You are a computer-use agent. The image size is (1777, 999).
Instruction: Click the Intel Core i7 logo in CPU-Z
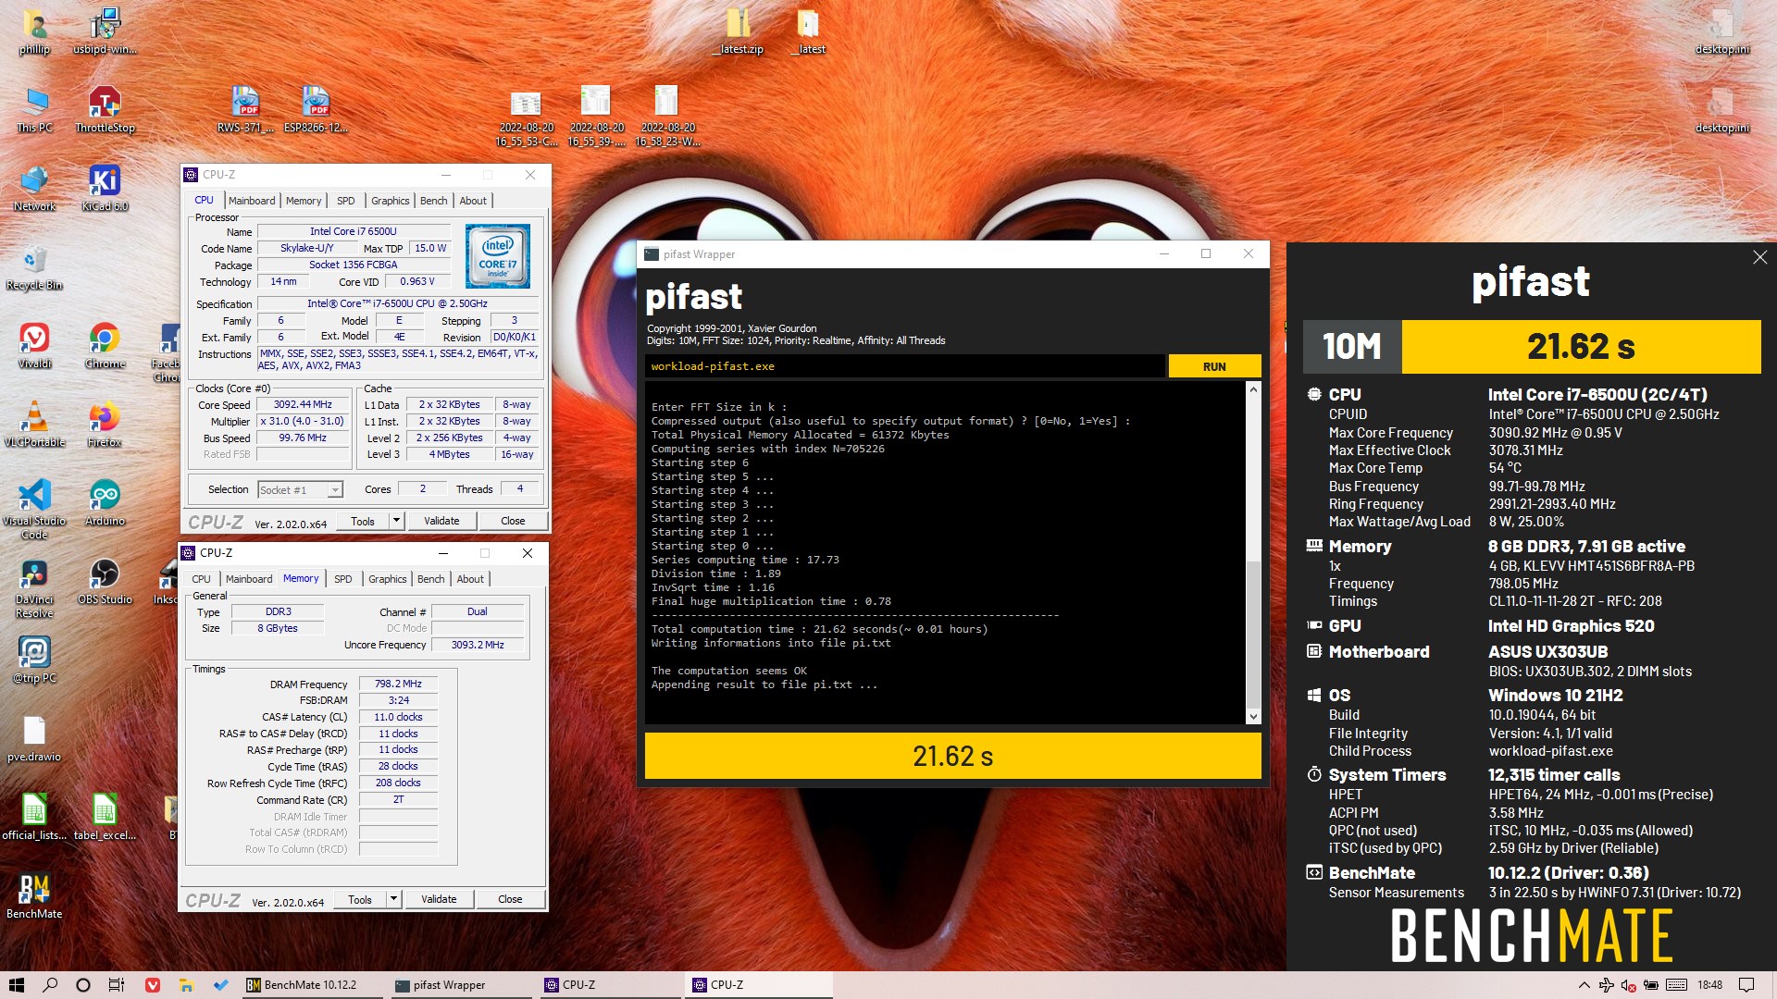click(498, 256)
